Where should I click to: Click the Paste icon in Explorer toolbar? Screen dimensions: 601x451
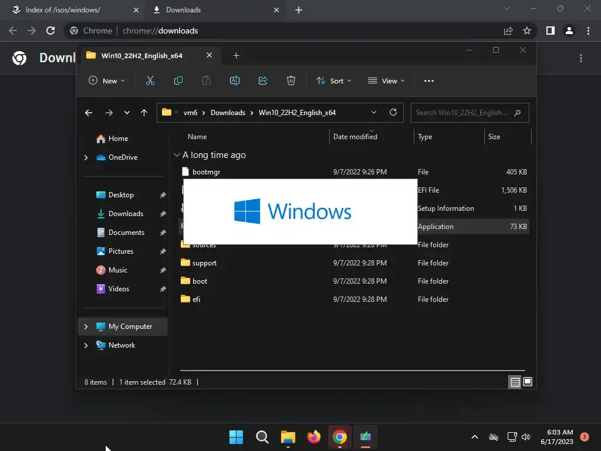point(206,80)
